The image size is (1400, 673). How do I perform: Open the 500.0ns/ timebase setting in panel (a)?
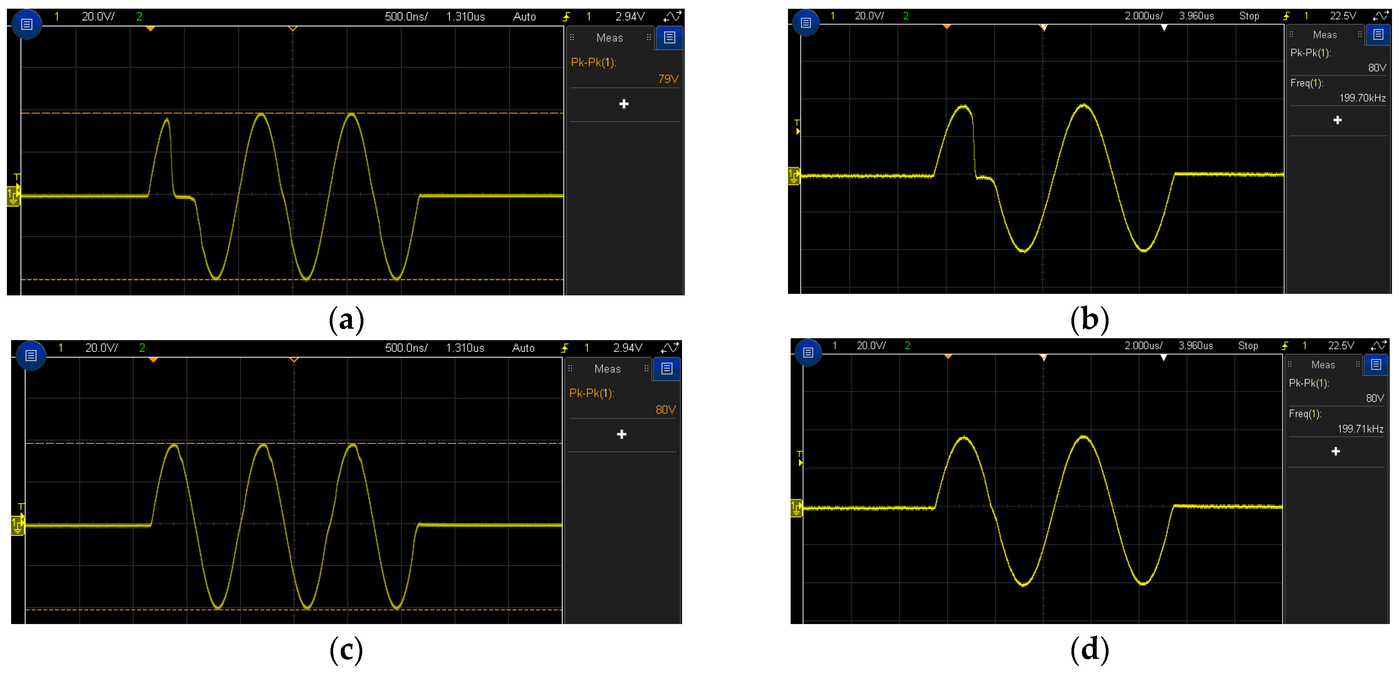tap(406, 17)
